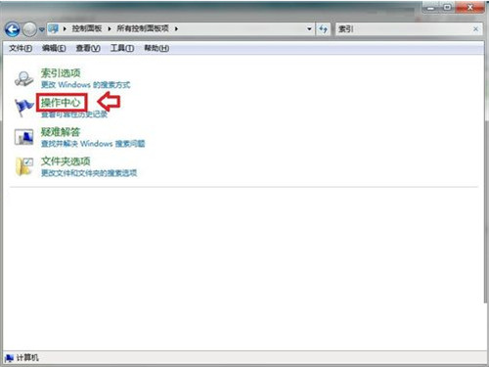Image resolution: width=489 pixels, height=367 pixels.
Task: Open the 文件(F) menu
Action: [21, 48]
